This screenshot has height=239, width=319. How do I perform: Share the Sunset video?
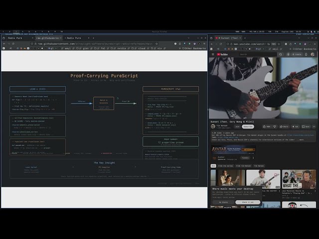click(x=284, y=126)
